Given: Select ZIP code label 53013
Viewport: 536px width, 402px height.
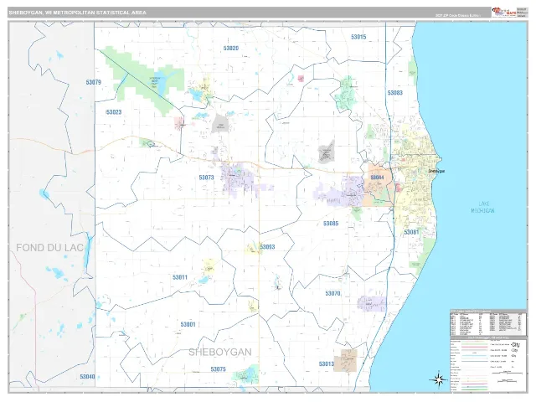Looking at the screenshot, I should pos(327,364).
